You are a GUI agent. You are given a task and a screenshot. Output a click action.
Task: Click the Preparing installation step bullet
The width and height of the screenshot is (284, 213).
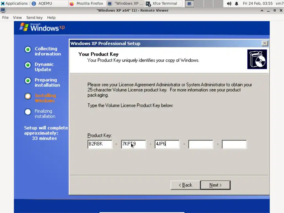point(28,81)
